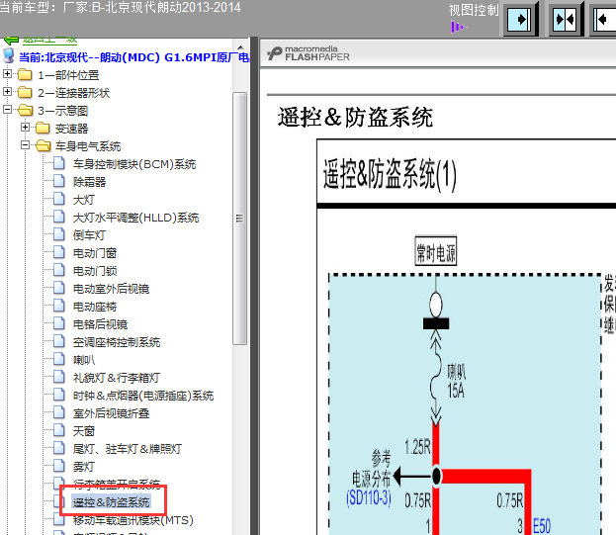Click the document icon beside 天窗

click(x=59, y=430)
